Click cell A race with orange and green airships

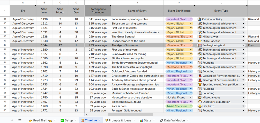tap(137, 84)
